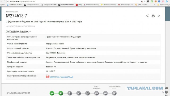Click the 080.000.000 Финансы value
Viewport: 170px width, 96px height.
click(x=55, y=53)
